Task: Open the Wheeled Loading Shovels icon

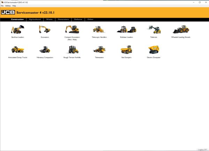Action: [x=181, y=29]
